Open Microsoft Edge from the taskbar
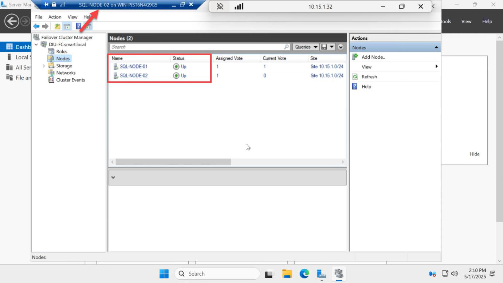Image resolution: width=503 pixels, height=283 pixels. coord(304,274)
